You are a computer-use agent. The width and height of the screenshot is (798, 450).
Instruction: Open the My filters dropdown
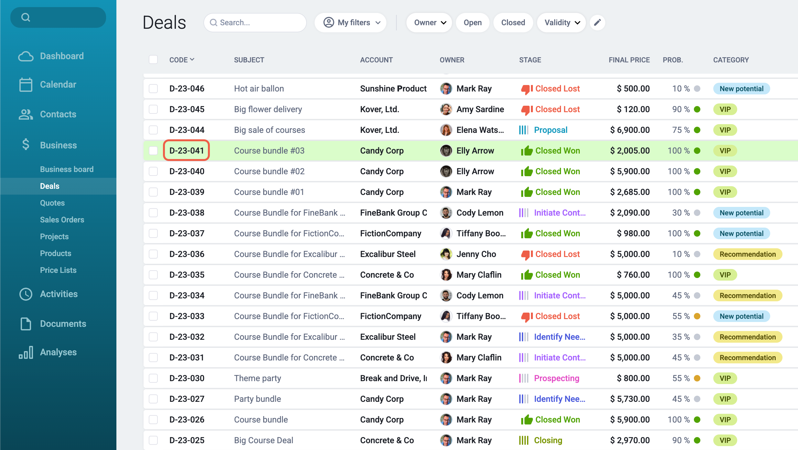pos(351,23)
